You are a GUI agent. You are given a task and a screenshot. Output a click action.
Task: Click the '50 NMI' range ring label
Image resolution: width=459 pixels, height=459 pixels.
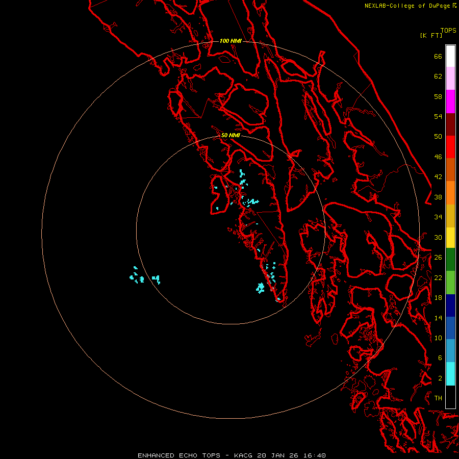tap(231, 135)
